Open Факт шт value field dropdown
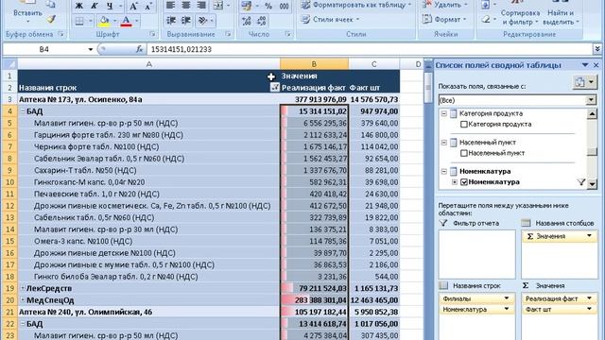The width and height of the screenshot is (605, 340). (589, 309)
